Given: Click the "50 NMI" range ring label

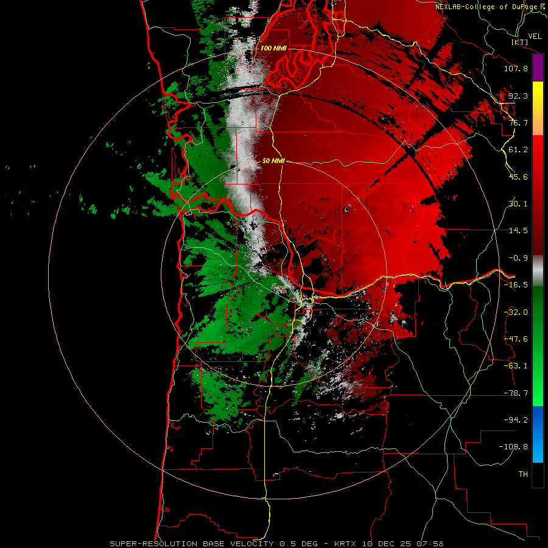Looking at the screenshot, I should (x=273, y=161).
